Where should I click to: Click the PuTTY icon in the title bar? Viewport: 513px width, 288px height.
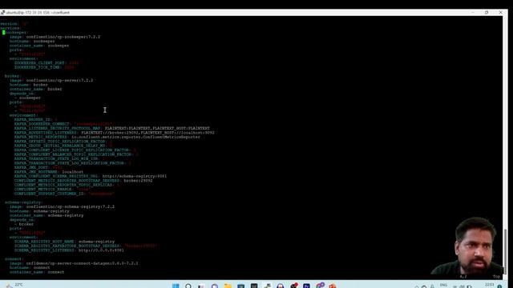2,13
